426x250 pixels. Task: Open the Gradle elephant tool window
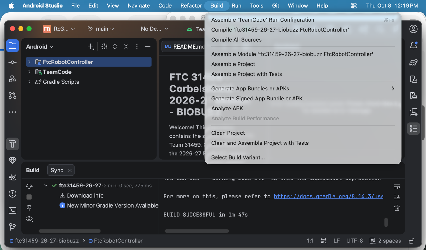pyautogui.click(x=413, y=62)
